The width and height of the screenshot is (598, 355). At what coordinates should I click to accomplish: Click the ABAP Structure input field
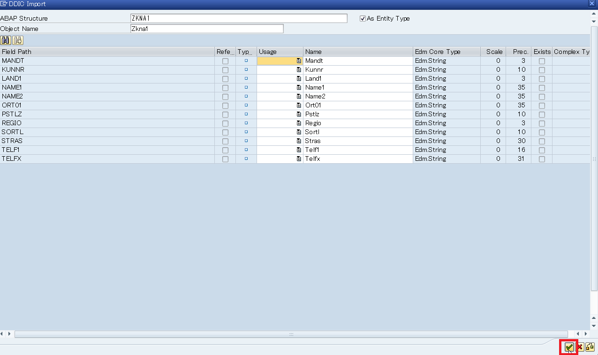(x=239, y=18)
